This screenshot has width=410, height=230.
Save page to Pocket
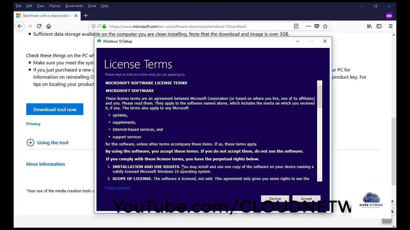point(317,26)
